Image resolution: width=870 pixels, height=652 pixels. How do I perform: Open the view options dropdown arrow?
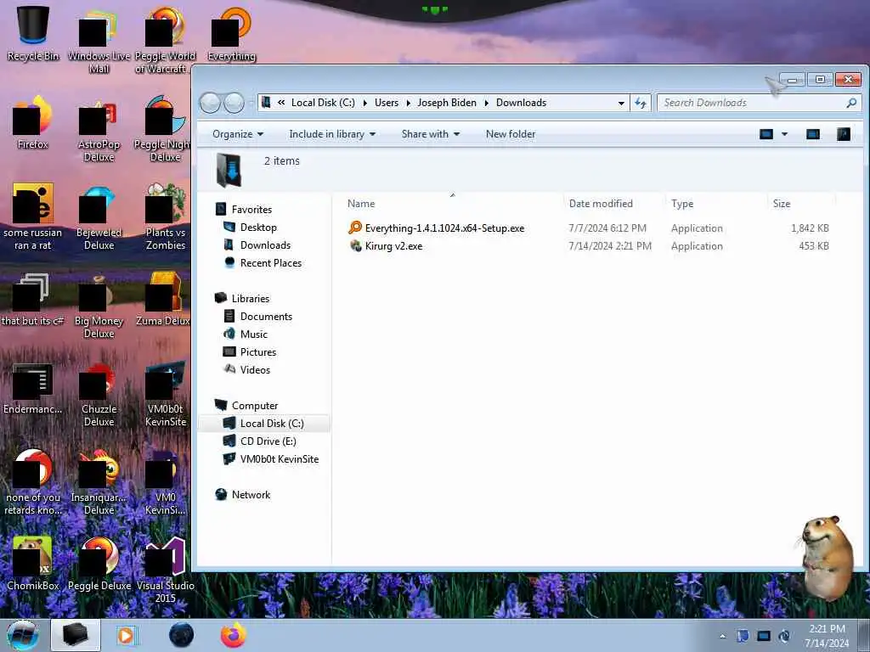784,134
